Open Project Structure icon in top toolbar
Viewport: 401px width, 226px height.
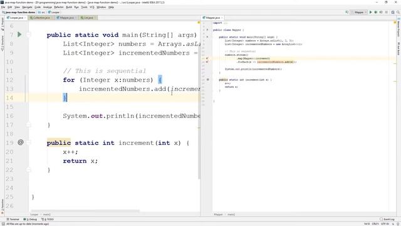click(393, 12)
